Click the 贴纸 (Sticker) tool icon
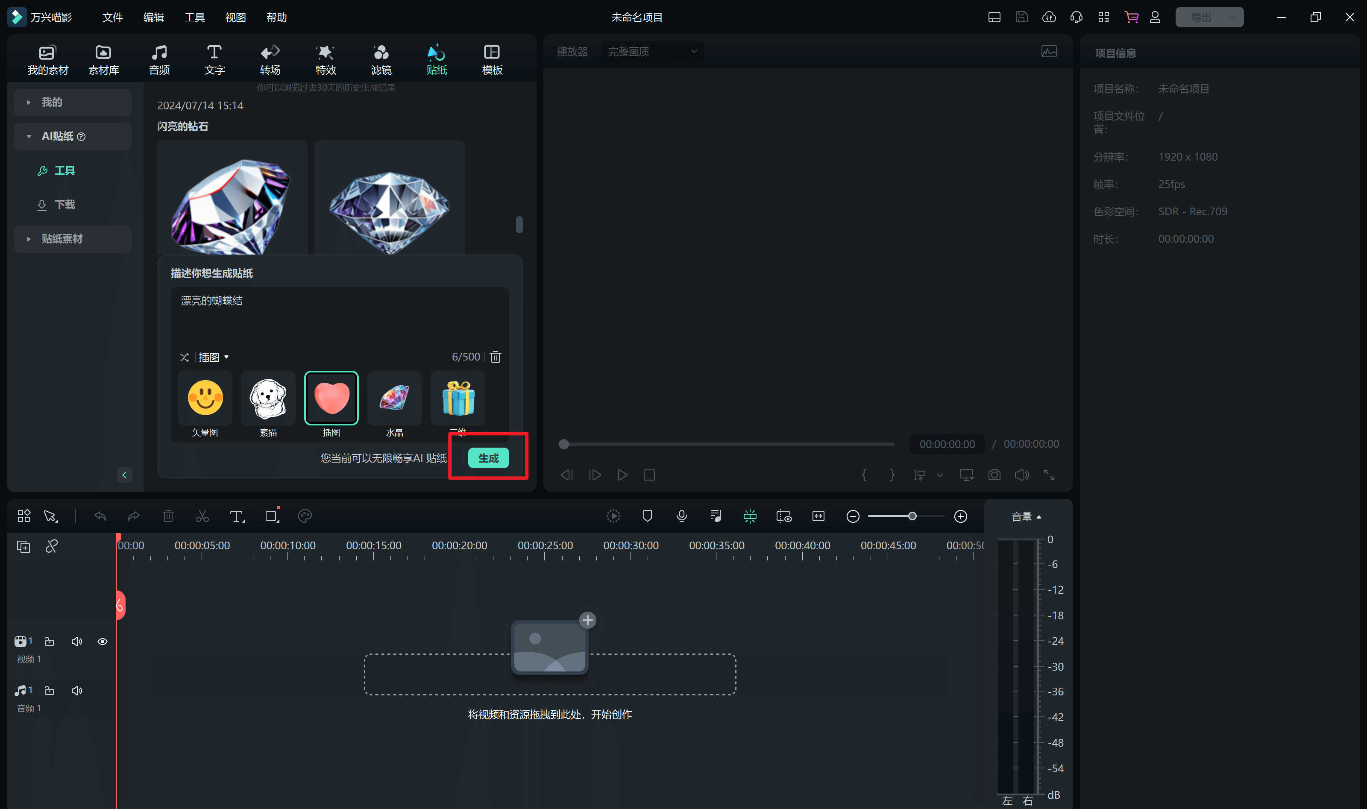The height and width of the screenshot is (809, 1367). point(436,58)
